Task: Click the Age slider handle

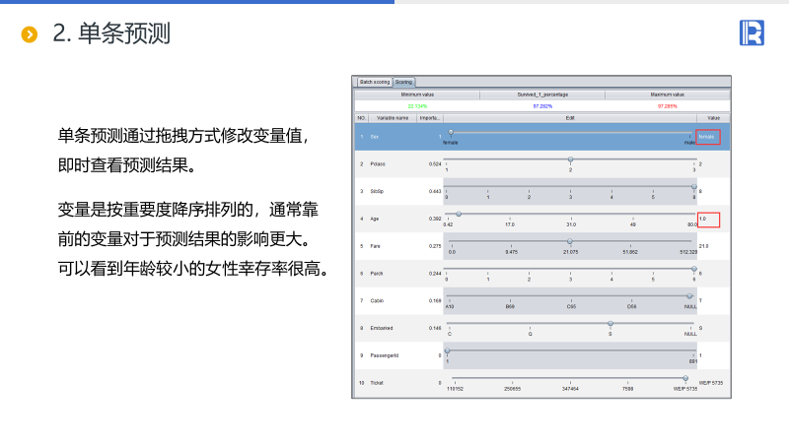Action: tap(459, 214)
